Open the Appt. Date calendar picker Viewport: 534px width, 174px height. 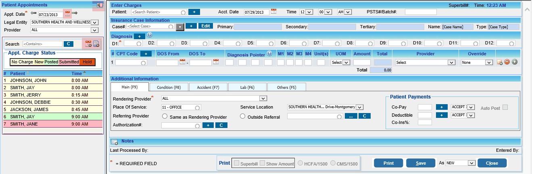point(68,14)
